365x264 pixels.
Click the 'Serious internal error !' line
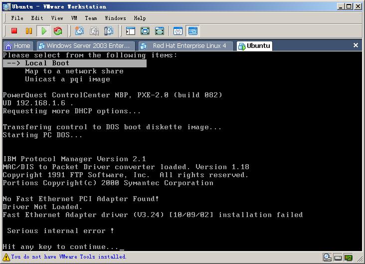(60, 231)
